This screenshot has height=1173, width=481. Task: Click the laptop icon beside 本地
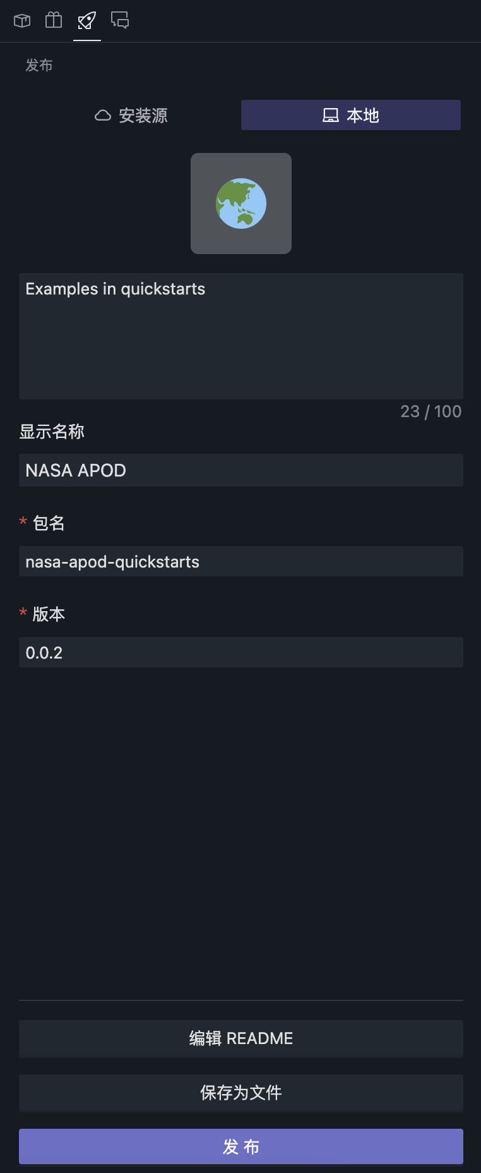331,116
